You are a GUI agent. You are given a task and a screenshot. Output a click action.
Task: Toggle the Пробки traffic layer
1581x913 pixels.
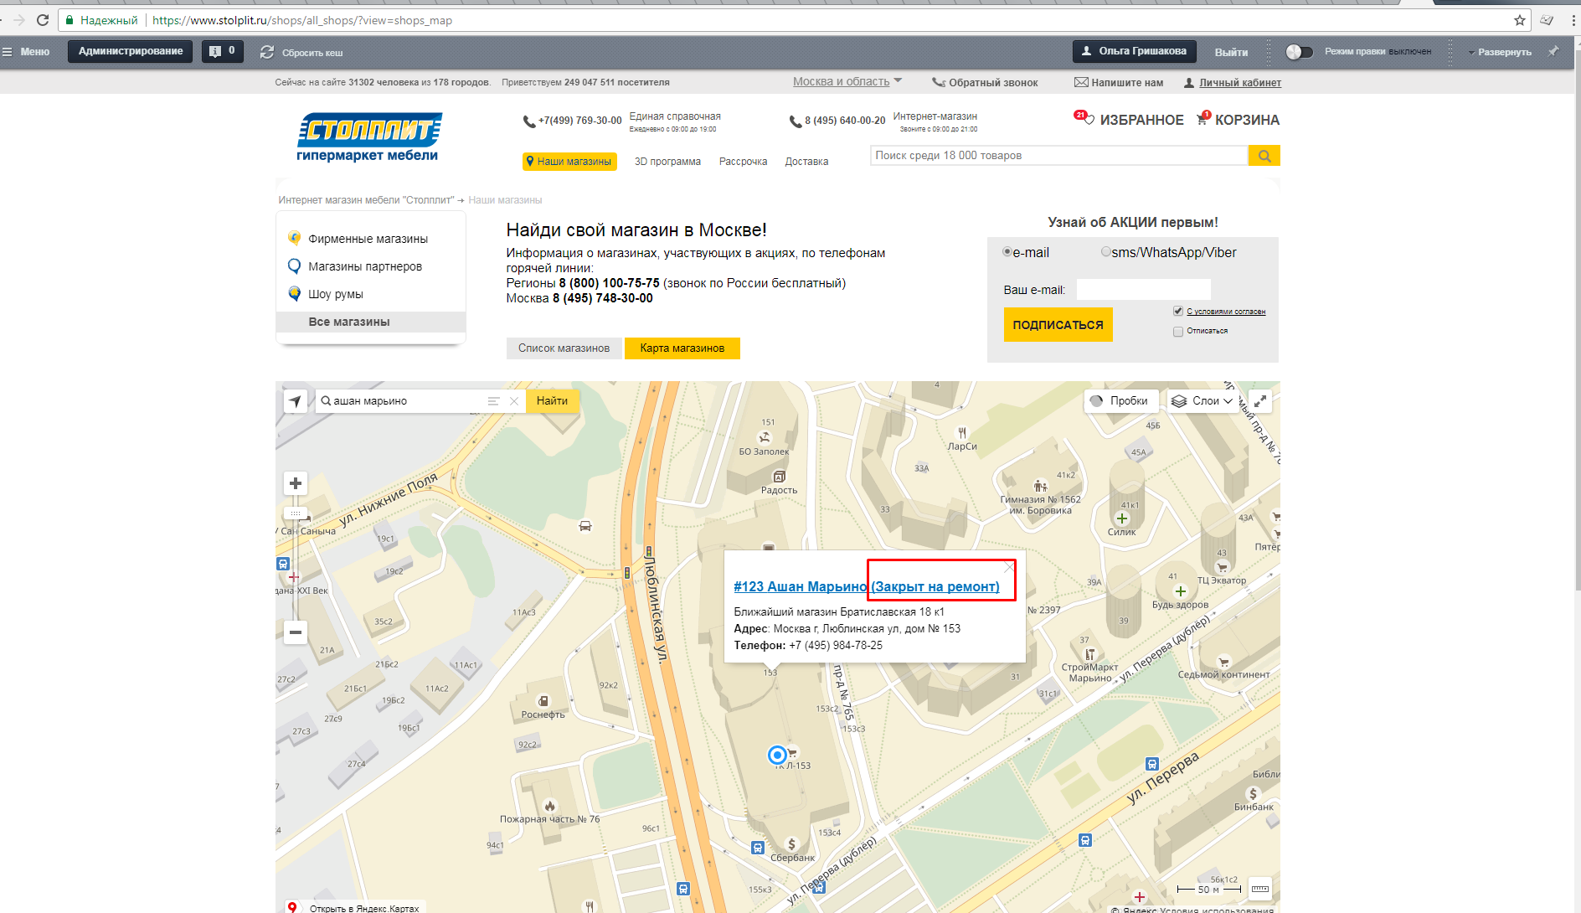coord(1120,401)
